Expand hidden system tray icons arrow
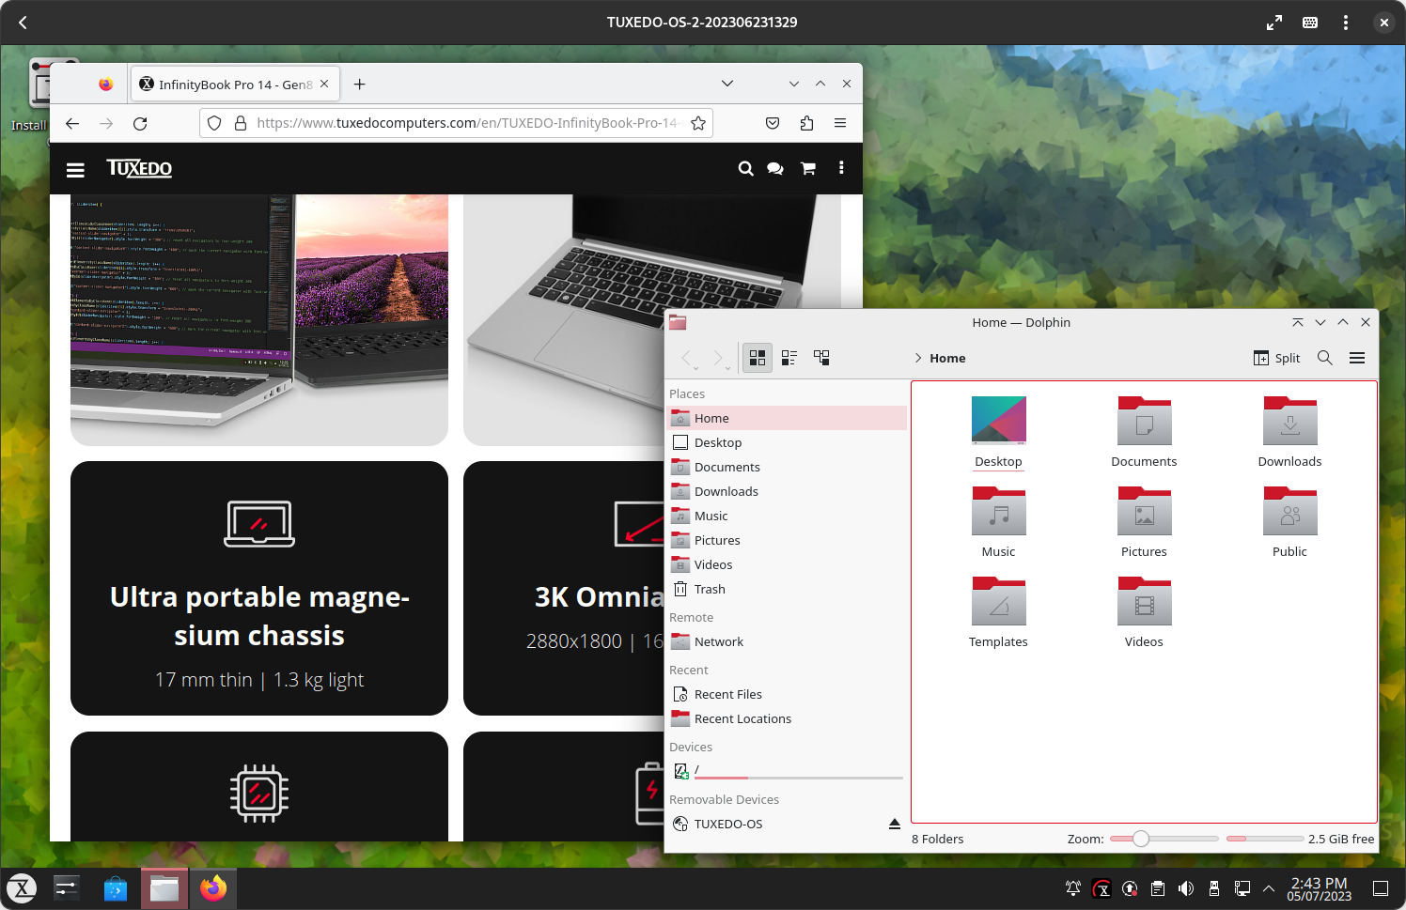Viewport: 1406px width, 910px height. [1269, 888]
